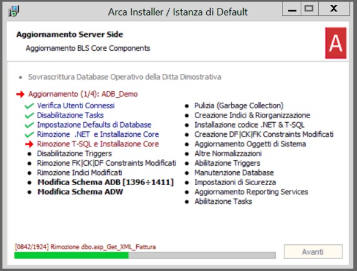This screenshot has width=357, height=271.
Task: Click 'Altre Normalizzazioni' step text
Action: (x=228, y=154)
